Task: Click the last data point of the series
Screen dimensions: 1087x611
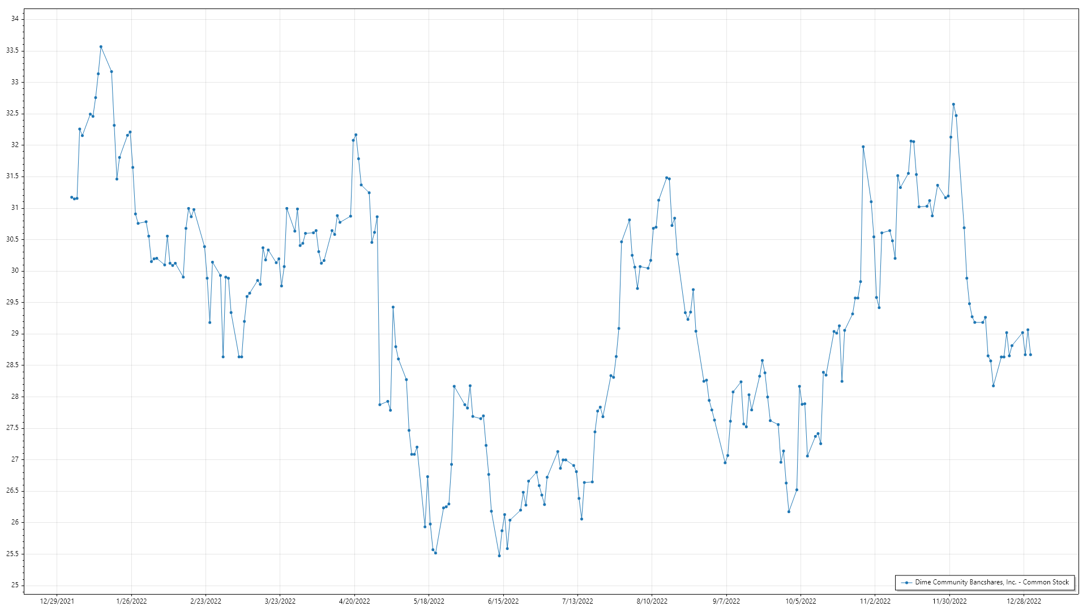Action: [x=1030, y=355]
